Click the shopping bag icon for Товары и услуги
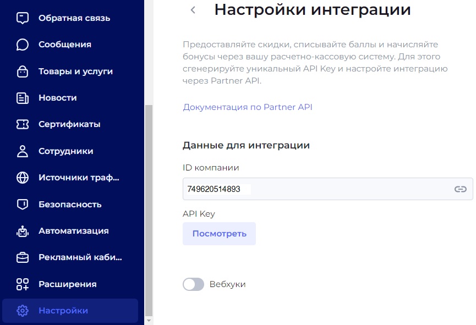This screenshot has width=476, height=325. 23,71
